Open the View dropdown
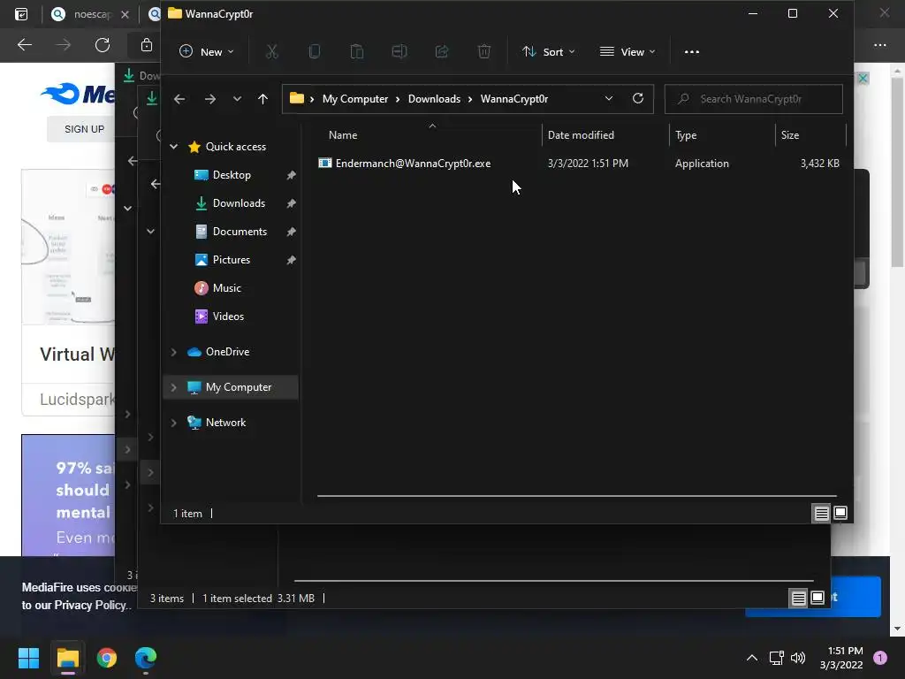The image size is (905, 679). (x=627, y=52)
